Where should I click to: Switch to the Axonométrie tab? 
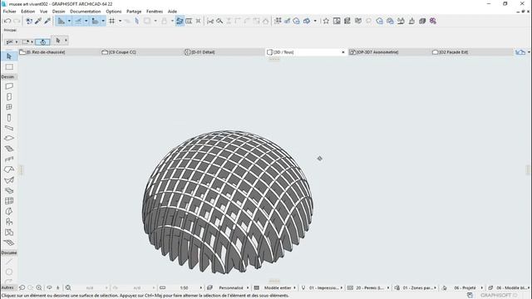click(389, 52)
